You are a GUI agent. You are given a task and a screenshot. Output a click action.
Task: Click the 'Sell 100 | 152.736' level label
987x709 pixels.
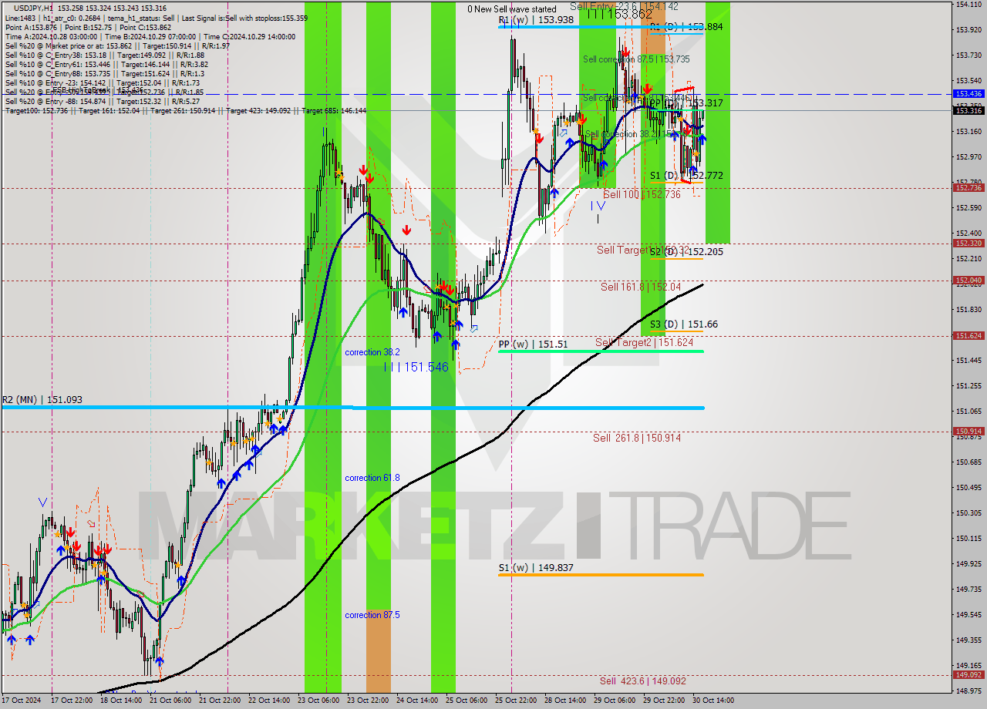(x=642, y=194)
